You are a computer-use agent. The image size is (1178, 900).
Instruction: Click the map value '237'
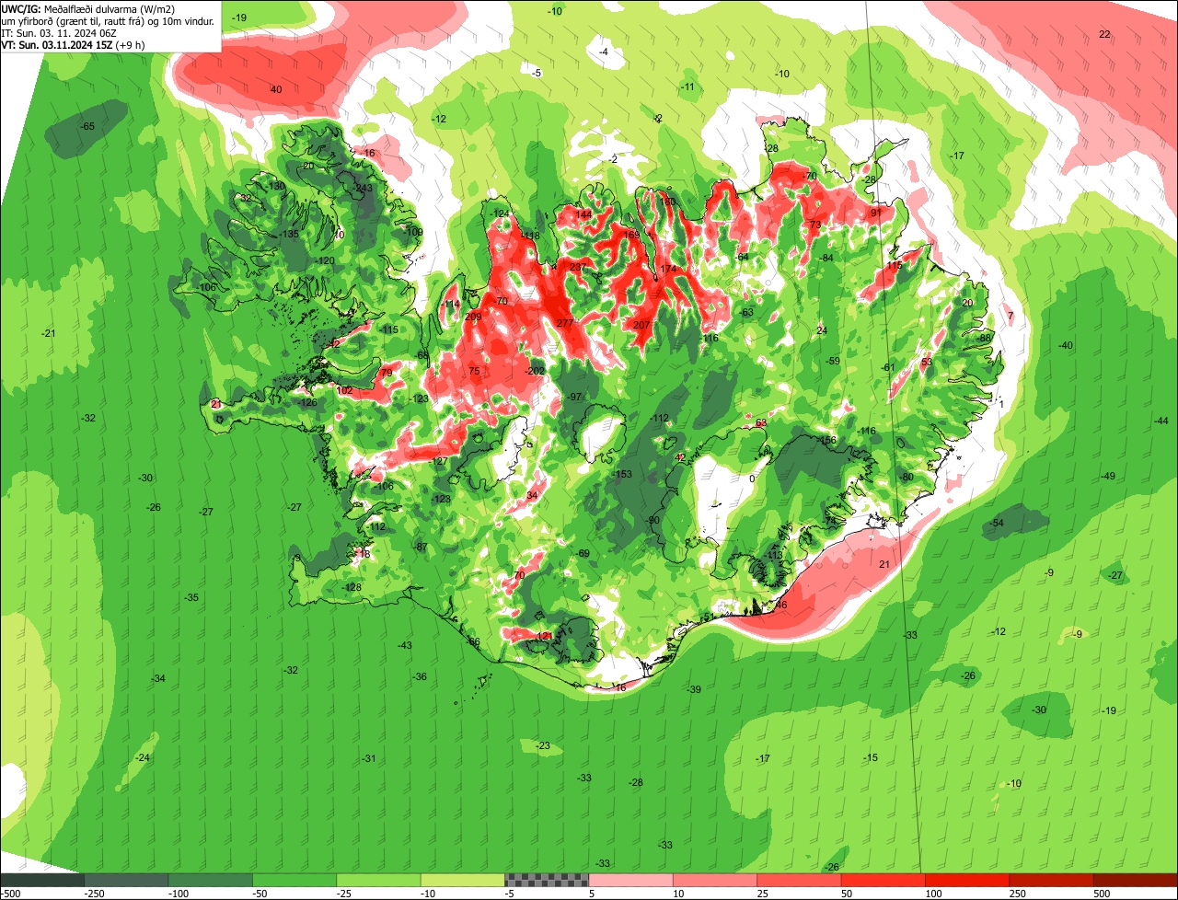pyautogui.click(x=577, y=267)
